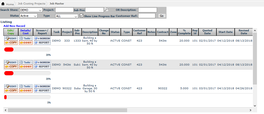The image size is (264, 114).
Task: Open Tasks for project 90322
Action: [x=26, y=86]
